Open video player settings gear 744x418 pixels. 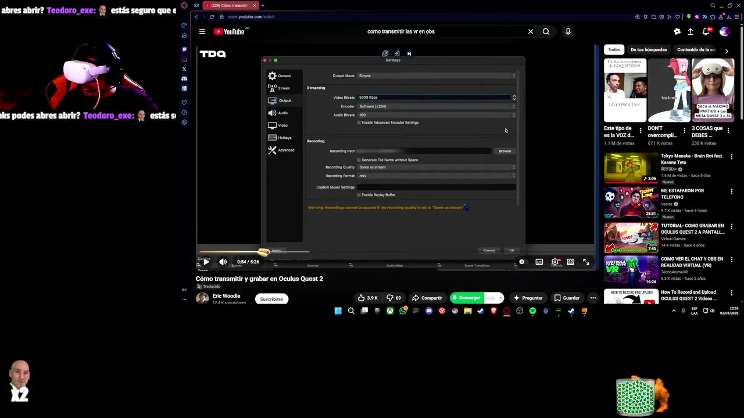click(x=555, y=262)
